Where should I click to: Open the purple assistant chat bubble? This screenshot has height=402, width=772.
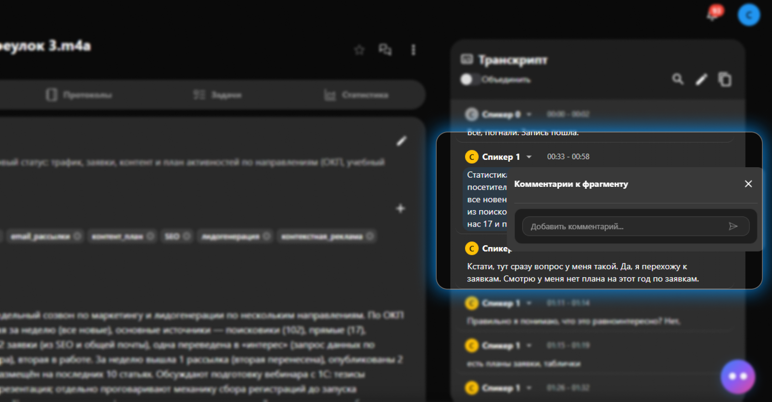coord(738,376)
